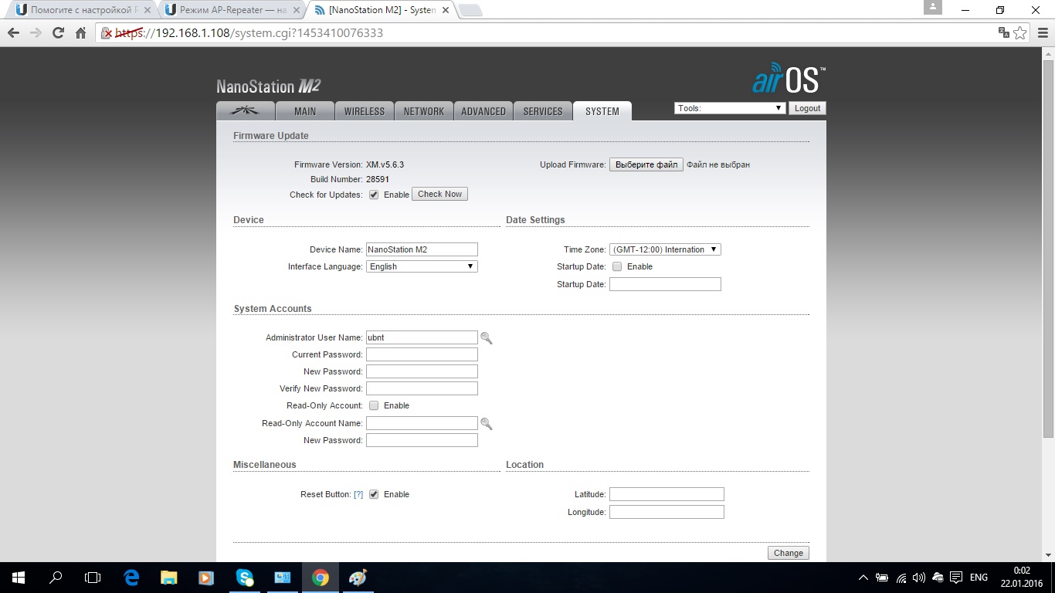
Task: Go forward in browser history
Action: point(35,33)
